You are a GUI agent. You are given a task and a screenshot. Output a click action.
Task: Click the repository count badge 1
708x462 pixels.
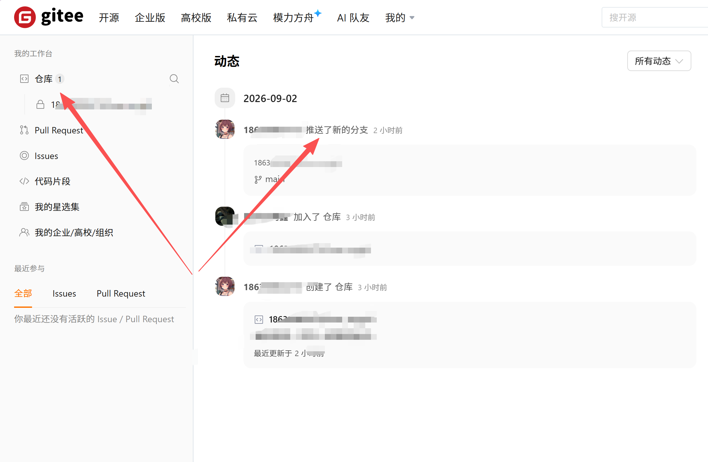(x=60, y=79)
